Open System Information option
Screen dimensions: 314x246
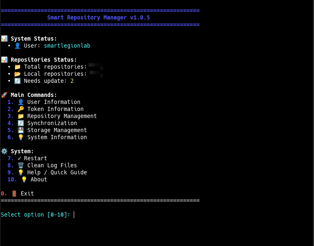(x=57, y=137)
